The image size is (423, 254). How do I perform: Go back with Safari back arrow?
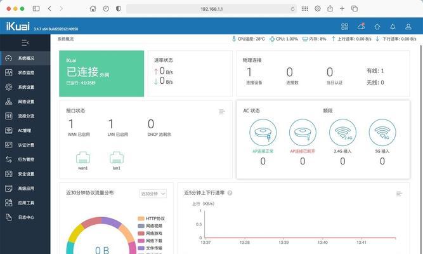point(49,9)
